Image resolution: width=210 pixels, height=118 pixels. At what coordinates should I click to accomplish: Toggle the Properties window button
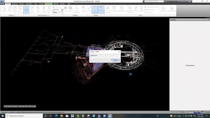click(x=101, y=10)
